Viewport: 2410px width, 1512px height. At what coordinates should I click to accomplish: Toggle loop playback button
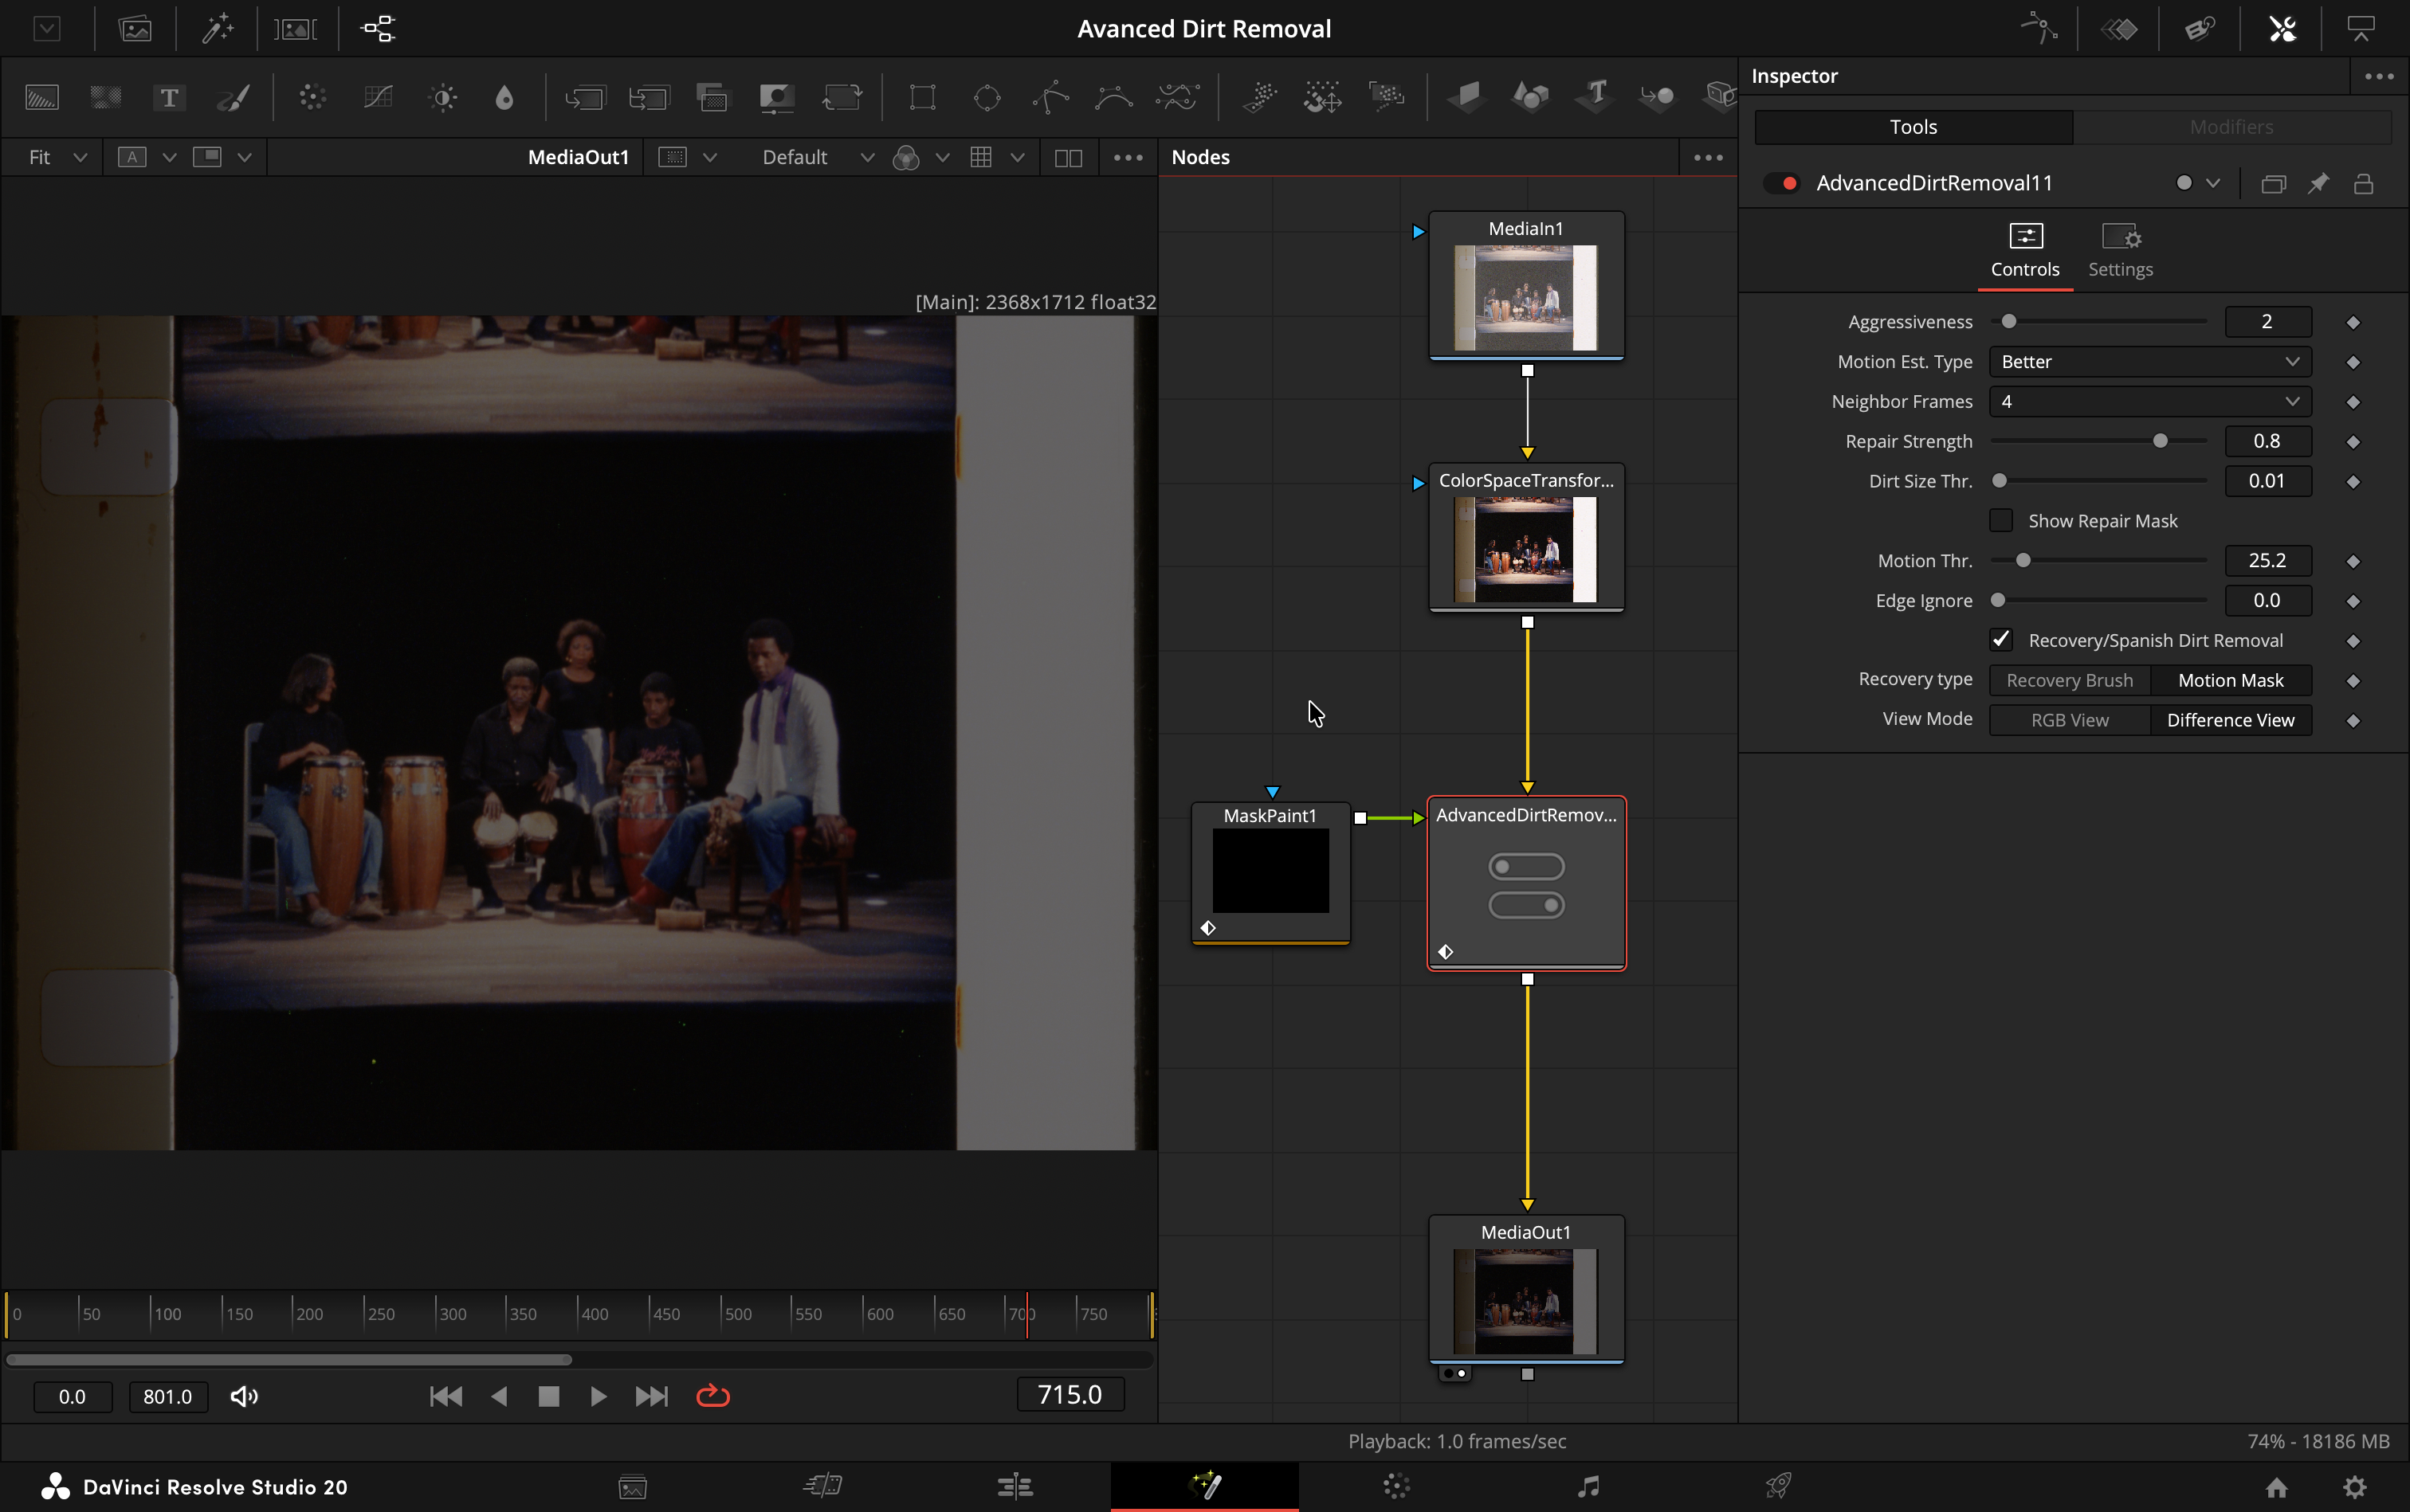(x=712, y=1396)
